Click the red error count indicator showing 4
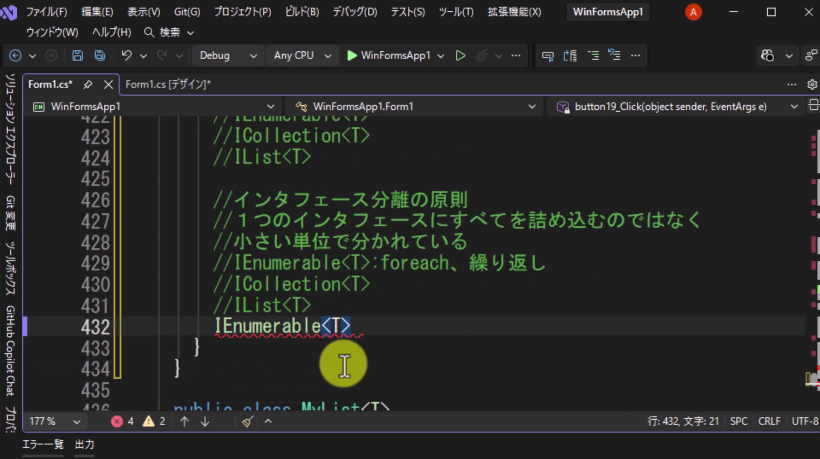The image size is (820, 459). (123, 421)
